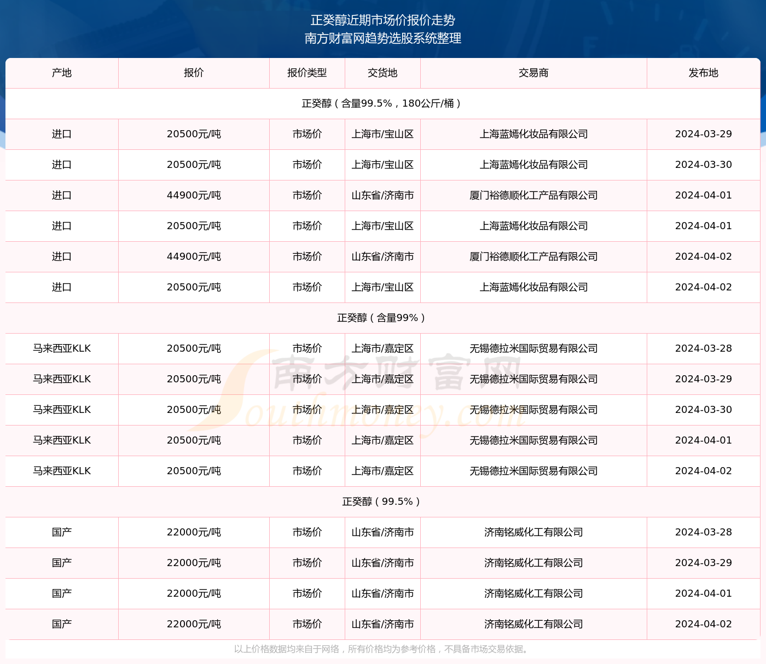Screen dimensions: 766x664
Task: Select subtitle 南方财富网趋势选股系统整理
Action: tap(383, 38)
